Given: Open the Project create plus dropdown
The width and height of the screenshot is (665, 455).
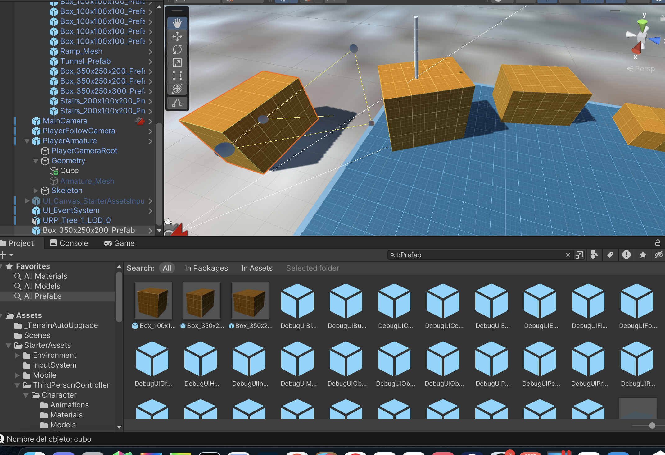Looking at the screenshot, I should [7, 255].
